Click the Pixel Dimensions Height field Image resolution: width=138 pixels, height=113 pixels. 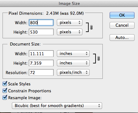(x=41, y=32)
